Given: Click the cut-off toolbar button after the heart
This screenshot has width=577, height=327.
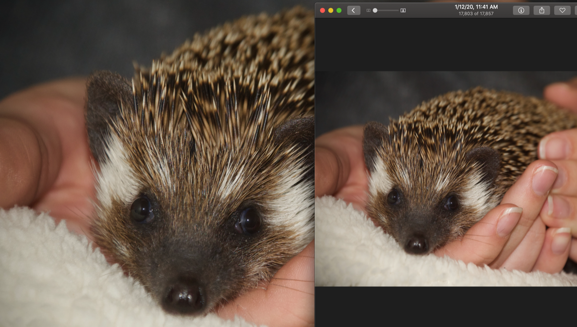Looking at the screenshot, I should (576, 10).
